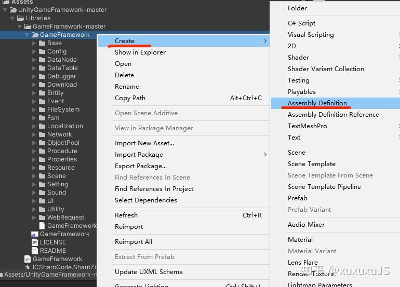Click the Libraries folder icon
This screenshot has width=400, height=287.
pyautogui.click(x=20, y=18)
